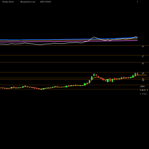
Task: Click the 34 price axis label
Action: click(143, 46)
